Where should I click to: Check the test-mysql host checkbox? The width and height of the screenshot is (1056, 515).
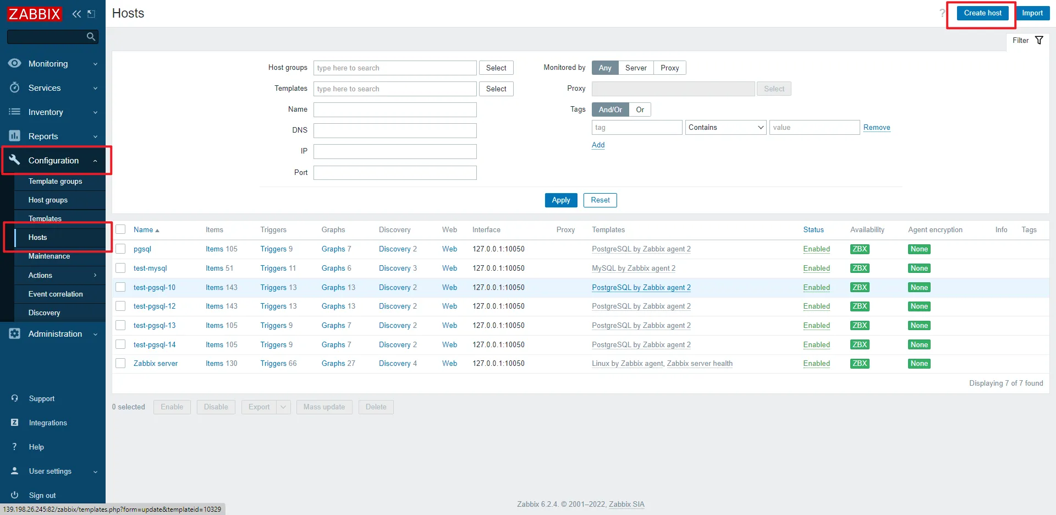[121, 268]
